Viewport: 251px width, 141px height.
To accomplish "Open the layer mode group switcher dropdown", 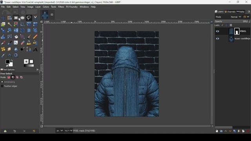I will point(246,17).
